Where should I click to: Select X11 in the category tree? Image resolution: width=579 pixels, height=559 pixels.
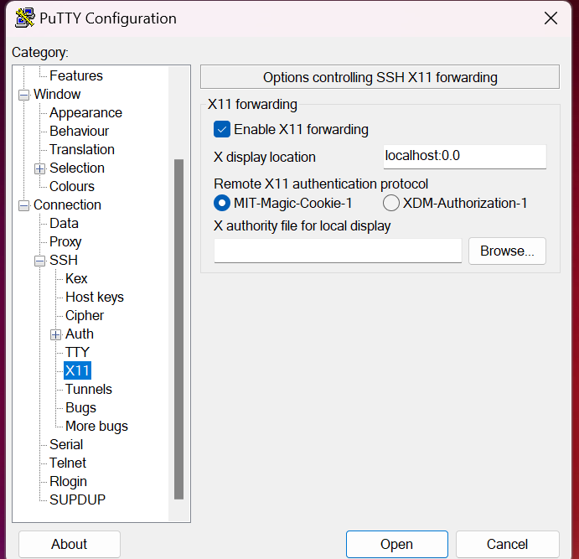coord(77,370)
